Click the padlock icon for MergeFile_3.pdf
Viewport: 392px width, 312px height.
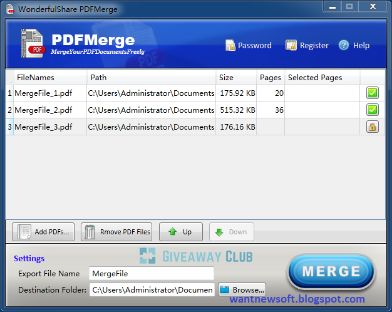pyautogui.click(x=372, y=127)
